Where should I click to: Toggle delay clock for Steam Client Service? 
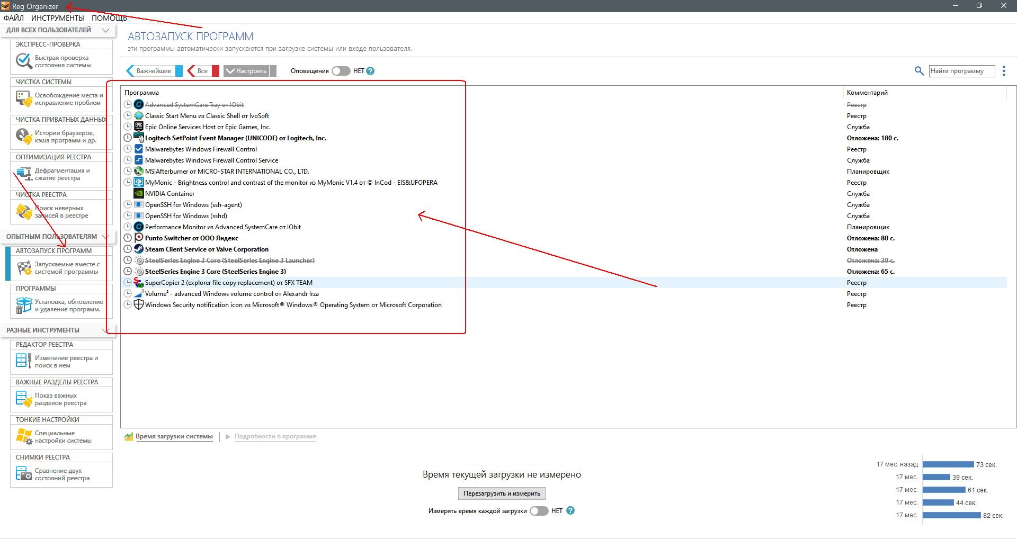[x=128, y=249]
